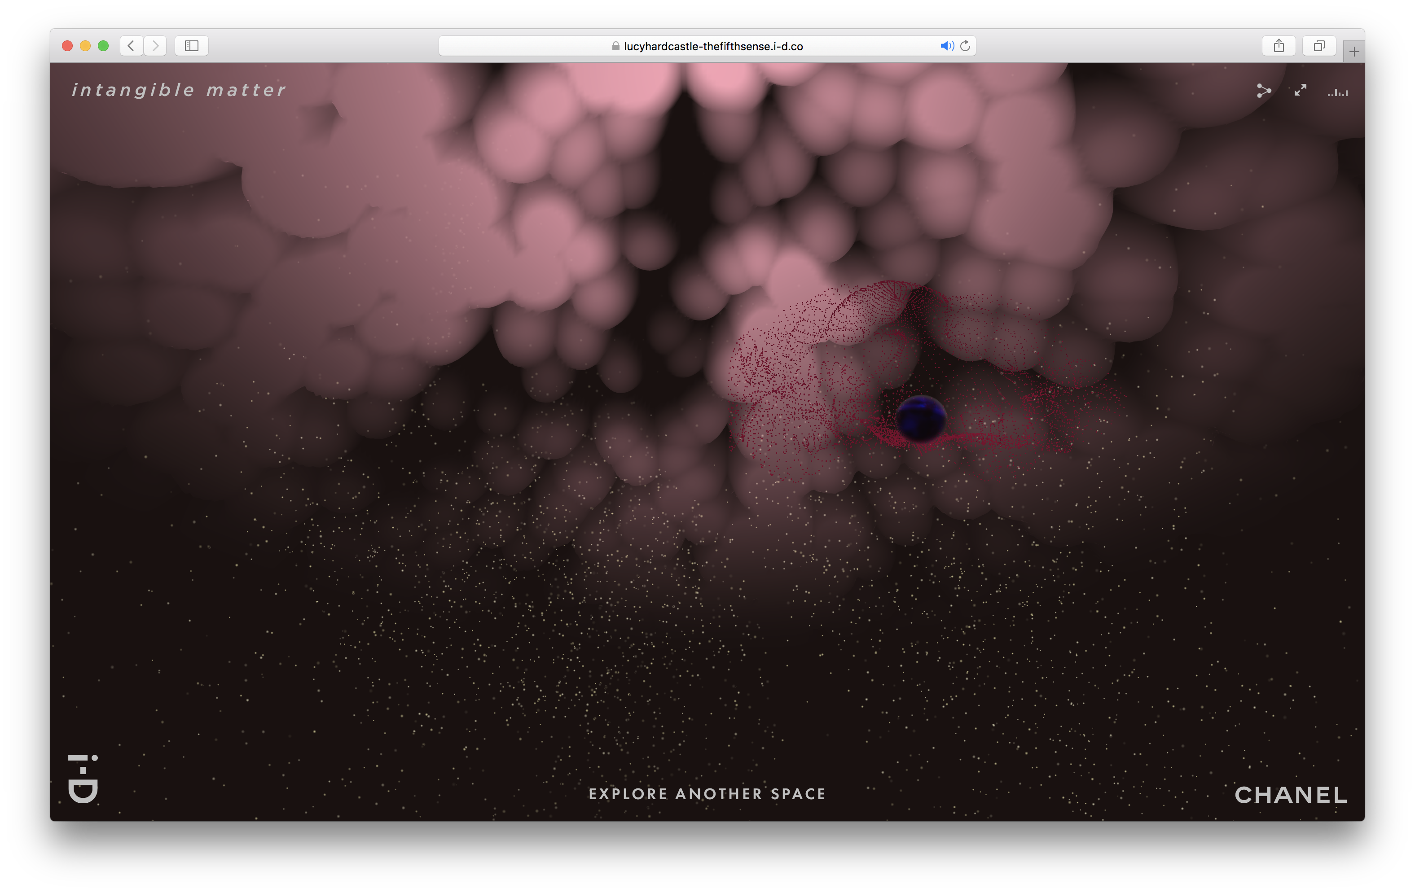Open a new tab with plus button

click(1353, 52)
